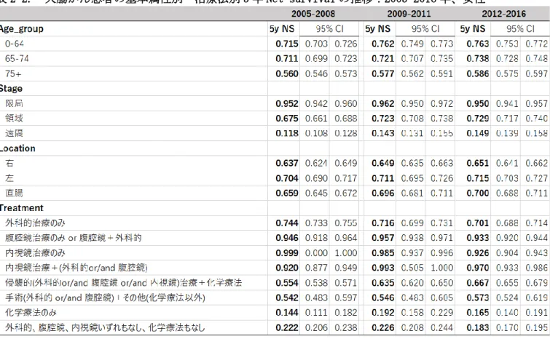Click the 0-64 age row label
The image size is (550, 339).
click(x=15, y=44)
